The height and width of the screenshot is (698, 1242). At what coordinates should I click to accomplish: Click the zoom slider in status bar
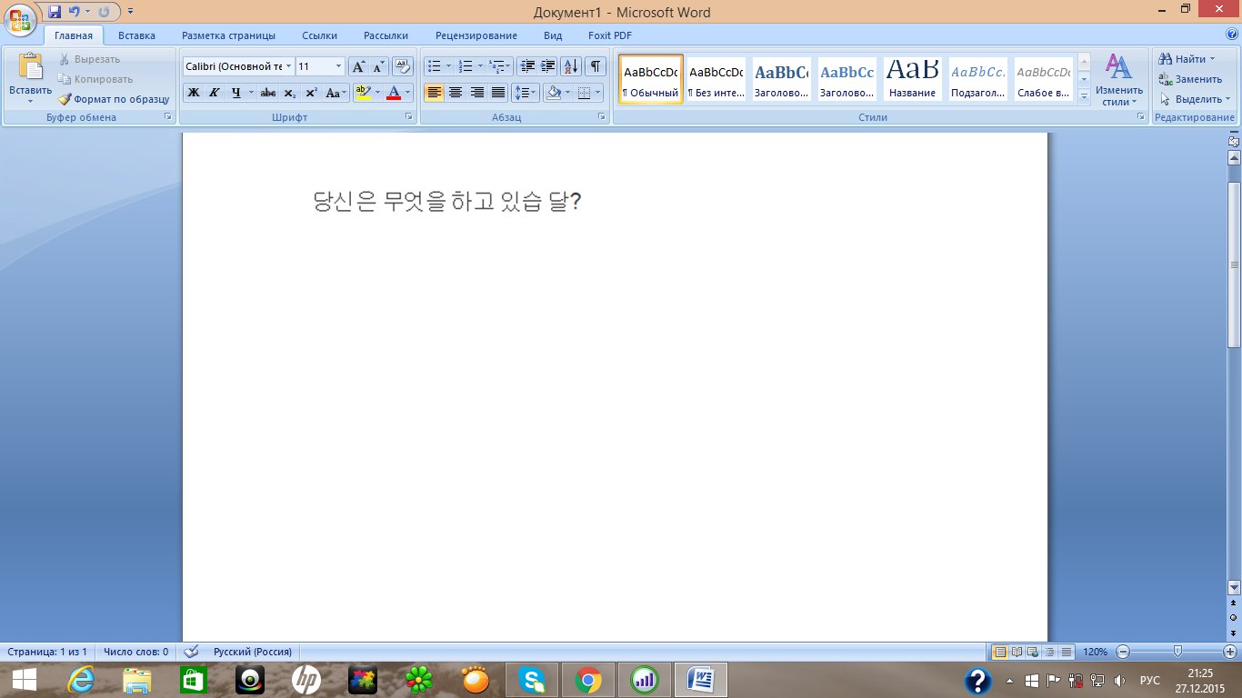(1177, 652)
